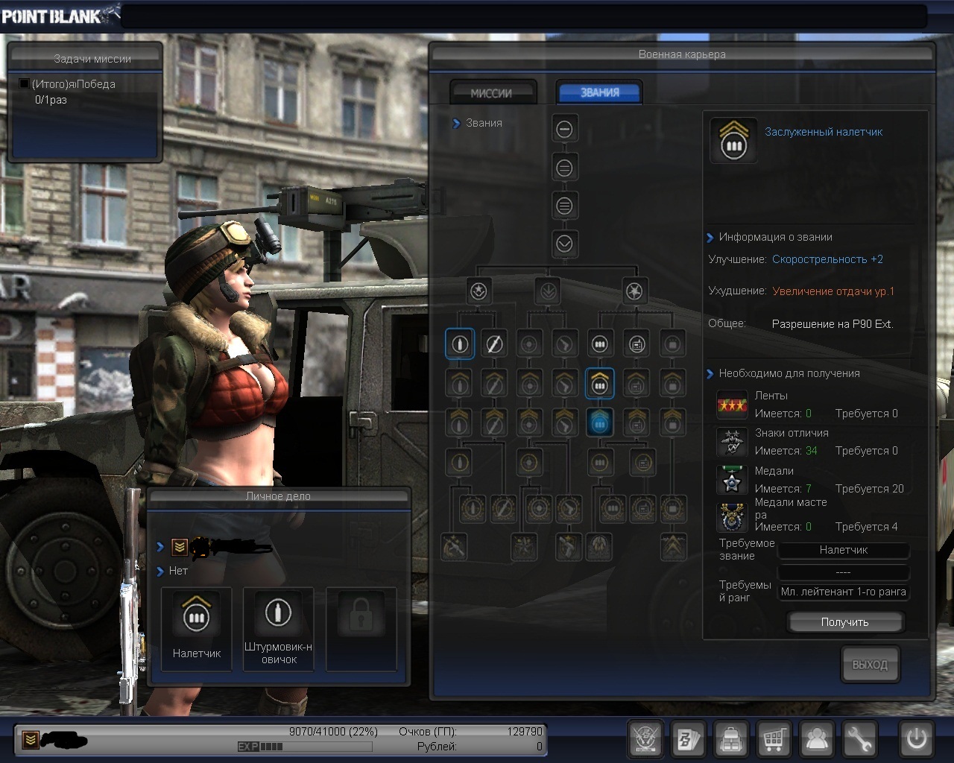Viewport: 954px width, 763px height.
Task: Open the inventory backpack icon
Action: [731, 739]
